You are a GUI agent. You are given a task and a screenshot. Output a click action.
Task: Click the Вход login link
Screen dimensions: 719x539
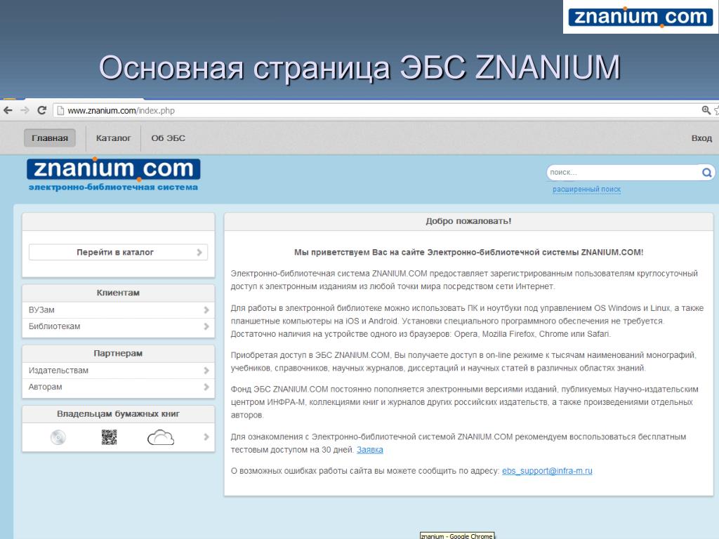coord(701,138)
